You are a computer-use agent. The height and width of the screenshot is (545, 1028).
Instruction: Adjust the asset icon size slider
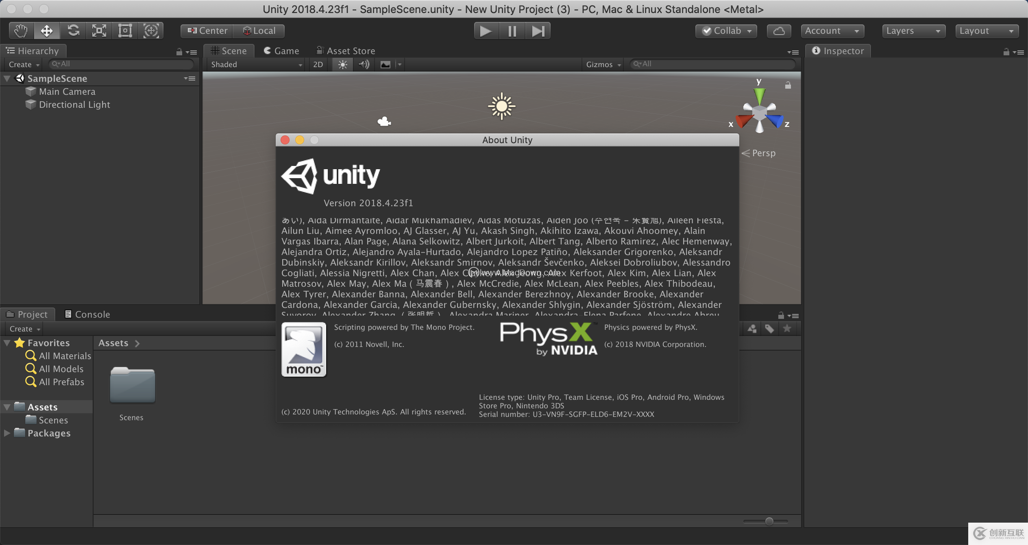coord(769,521)
